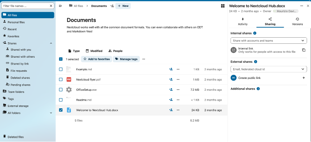
Task: Uncheck Welcome to Nextcloud Hub.docx checkbox
Action: pyautogui.click(x=61, y=110)
